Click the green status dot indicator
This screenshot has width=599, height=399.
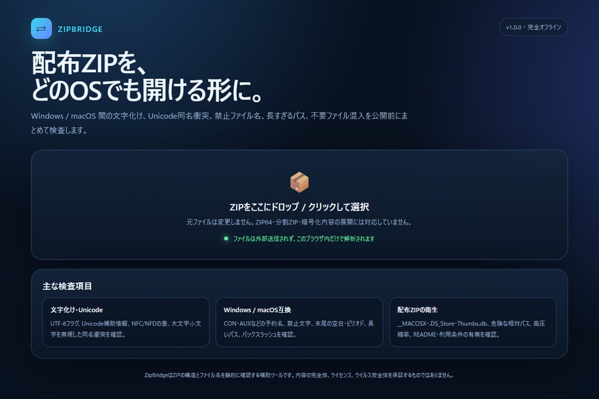tap(226, 238)
